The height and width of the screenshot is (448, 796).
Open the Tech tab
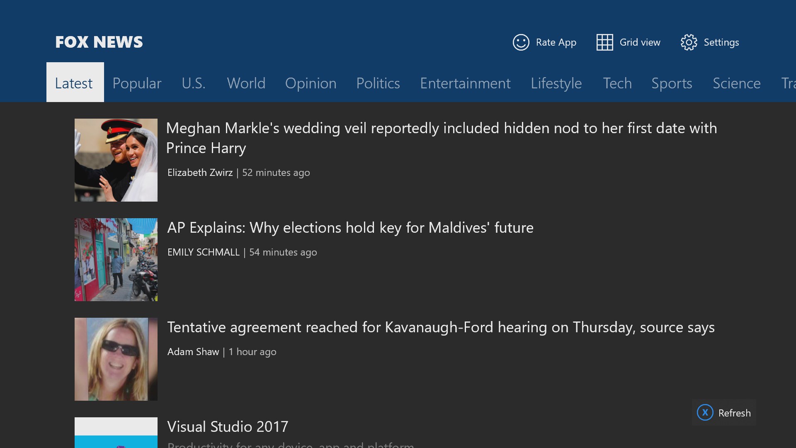(x=617, y=83)
